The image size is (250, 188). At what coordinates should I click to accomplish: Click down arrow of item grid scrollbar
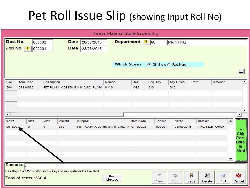[244, 110]
